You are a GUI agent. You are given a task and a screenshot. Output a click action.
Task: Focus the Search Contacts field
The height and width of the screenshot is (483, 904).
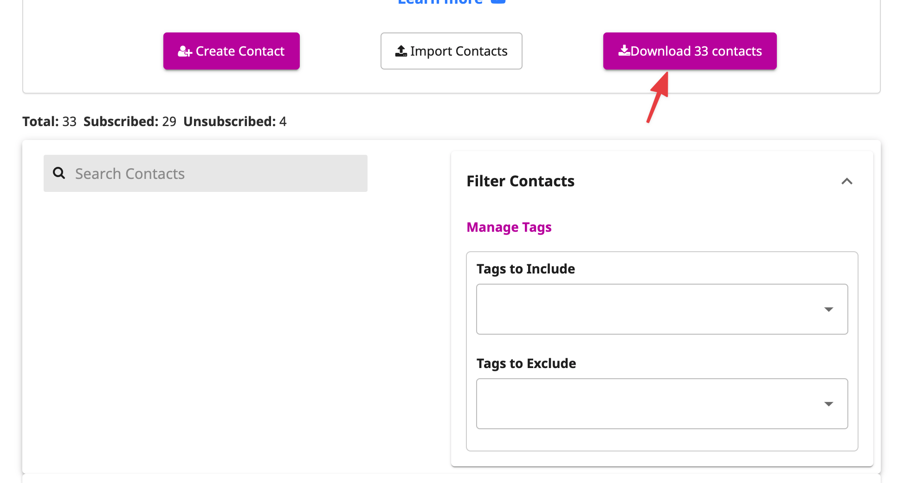(206, 173)
